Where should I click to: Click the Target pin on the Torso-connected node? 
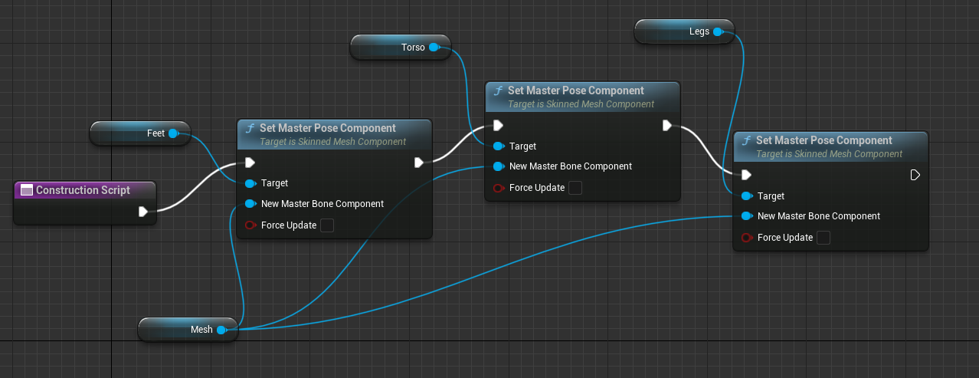[x=498, y=146]
